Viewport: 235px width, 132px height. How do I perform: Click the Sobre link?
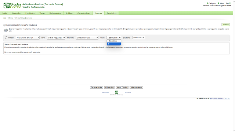click(x=221, y=3)
